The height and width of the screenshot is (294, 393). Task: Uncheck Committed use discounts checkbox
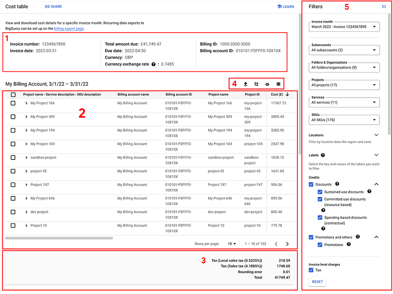point(320,199)
